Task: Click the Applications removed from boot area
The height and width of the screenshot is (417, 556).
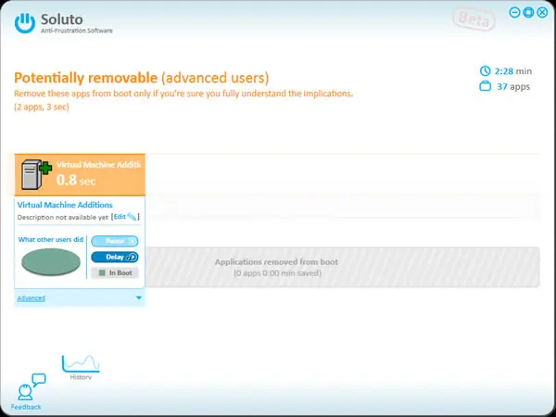Action: point(343,268)
